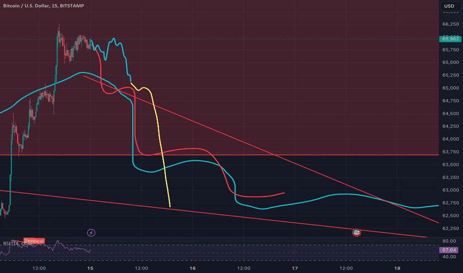Click the RSI 80.00 scale label
The width and height of the screenshot is (463, 273).
point(450,241)
